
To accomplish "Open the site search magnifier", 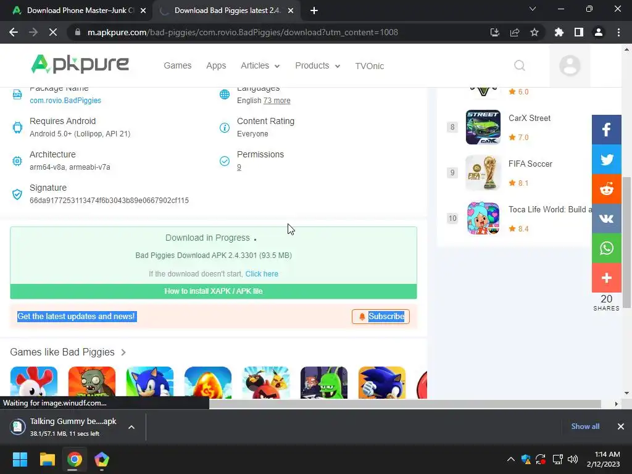I will 520,65.
